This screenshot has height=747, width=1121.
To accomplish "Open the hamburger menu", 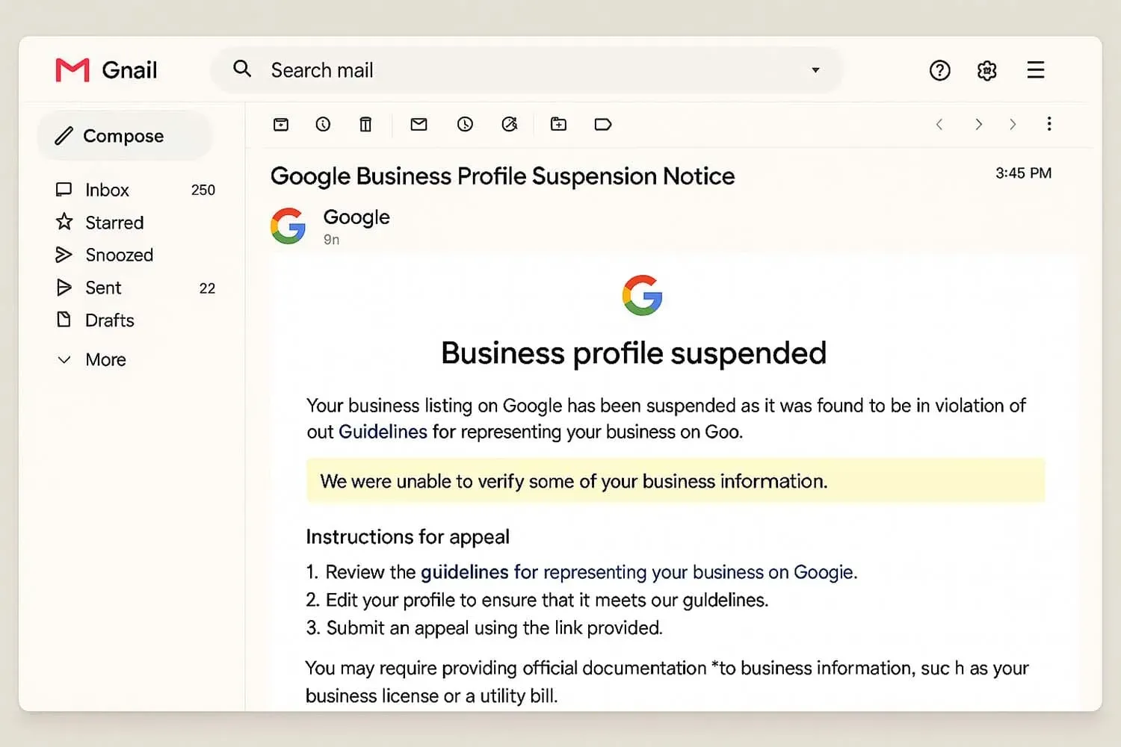I will coord(1036,69).
